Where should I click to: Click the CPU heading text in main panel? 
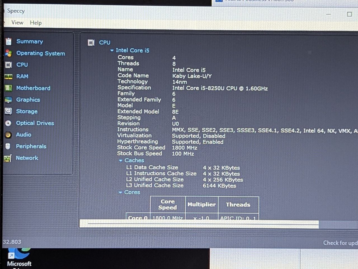105,42
